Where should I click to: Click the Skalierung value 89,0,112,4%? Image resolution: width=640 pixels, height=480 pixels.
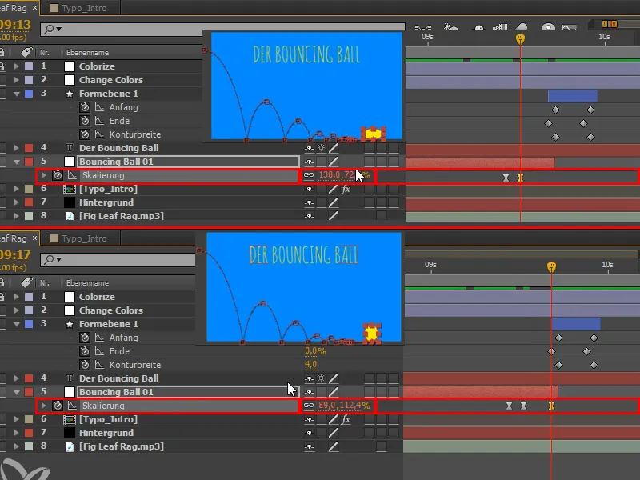[x=344, y=406]
